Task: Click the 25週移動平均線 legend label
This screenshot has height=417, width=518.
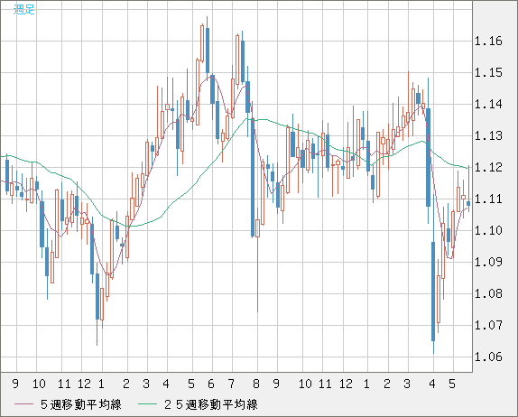Action: click(211, 404)
